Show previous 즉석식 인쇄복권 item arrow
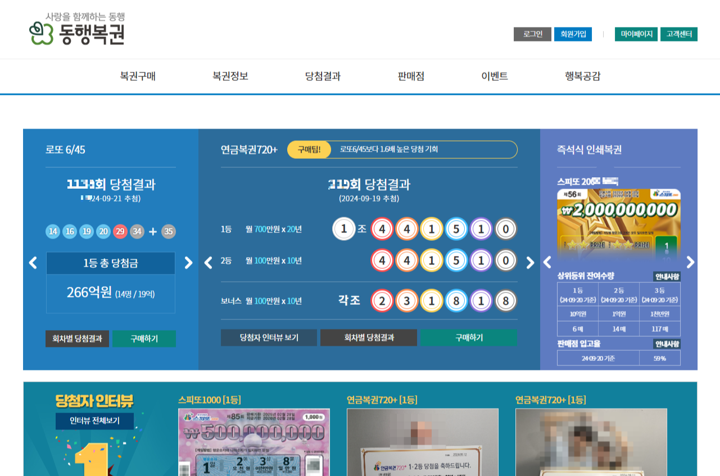 tap(547, 262)
